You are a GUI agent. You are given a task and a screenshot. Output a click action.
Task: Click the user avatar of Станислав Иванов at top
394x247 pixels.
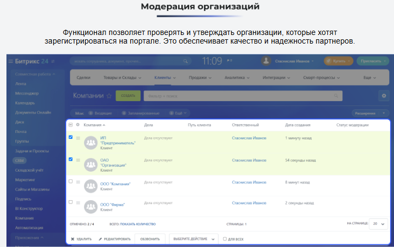click(265, 61)
